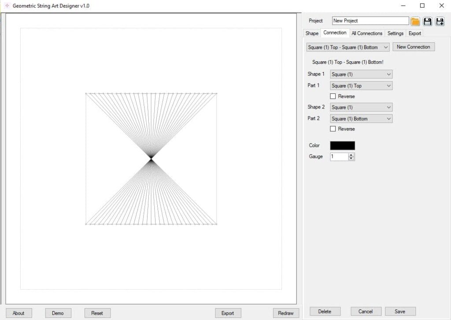451x320 pixels.
Task: Open a project with the folder icon
Action: pos(415,21)
